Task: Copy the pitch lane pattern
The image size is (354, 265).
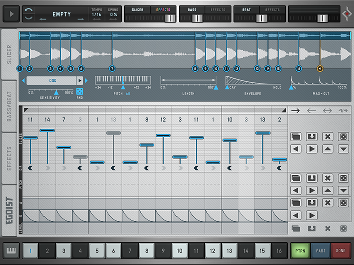Action: point(296,178)
